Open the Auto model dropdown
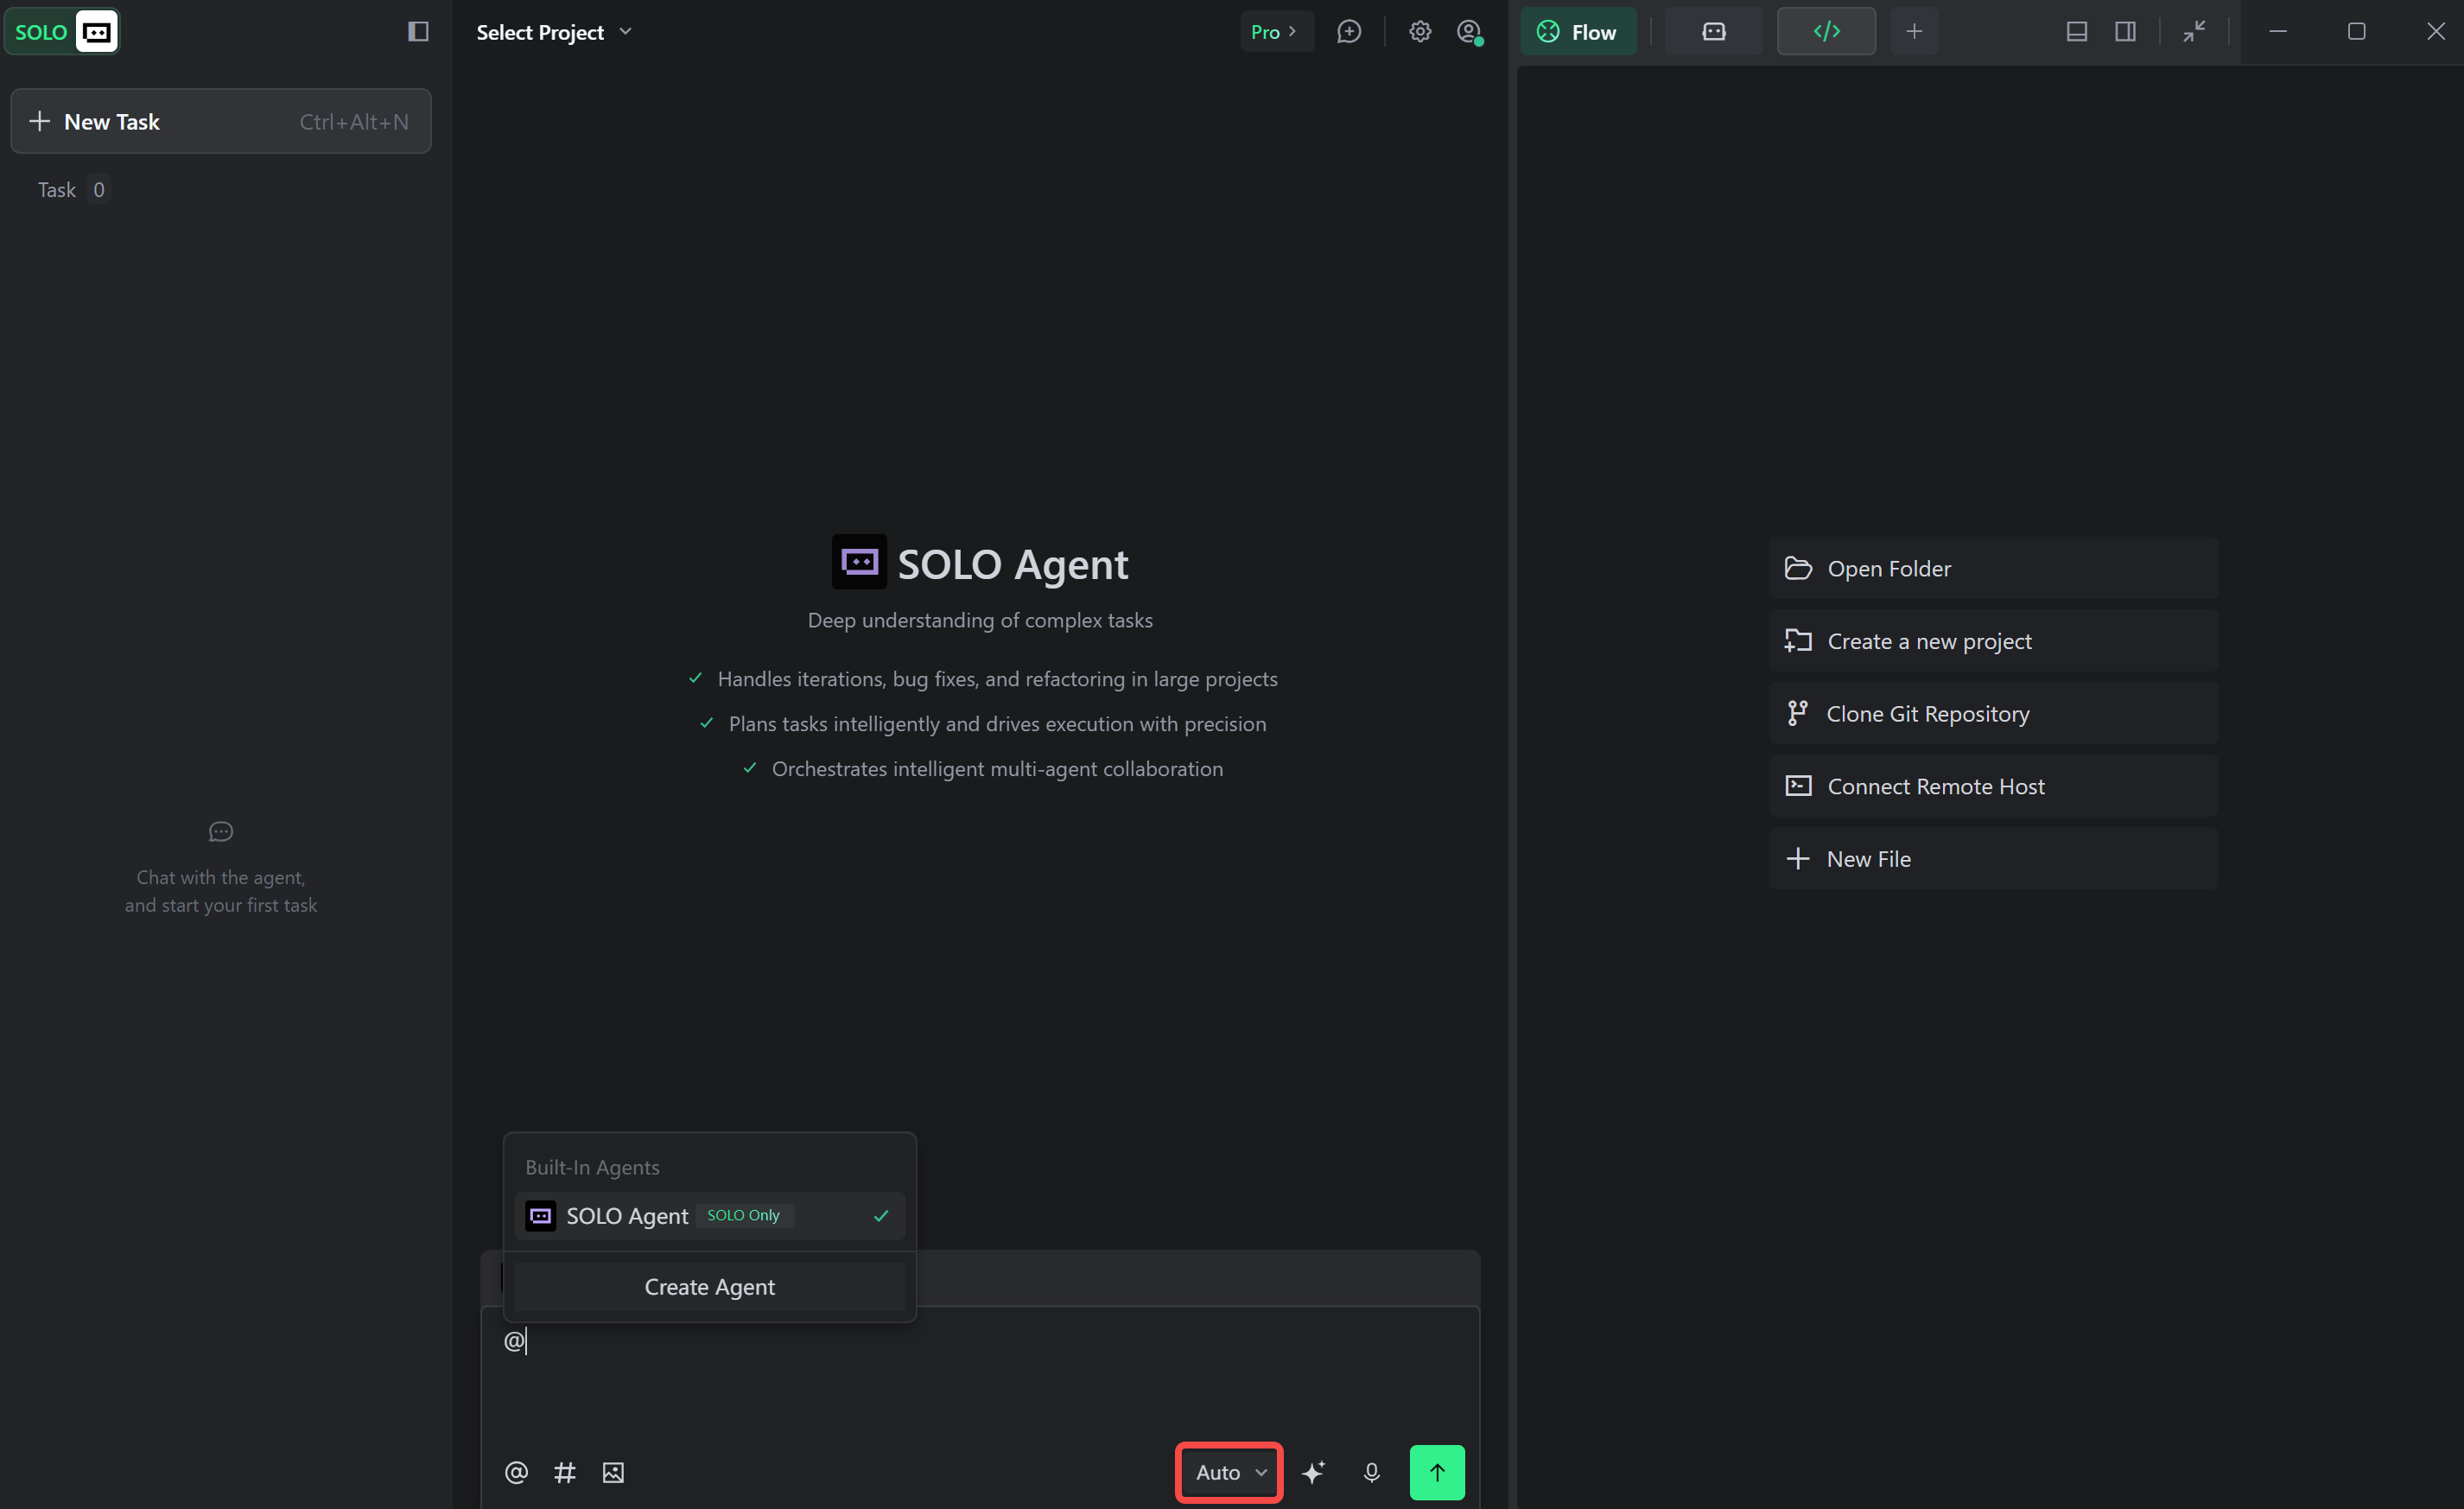The image size is (2464, 1509). pyautogui.click(x=1230, y=1472)
